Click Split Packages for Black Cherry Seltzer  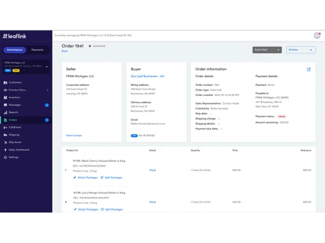pos(114,178)
